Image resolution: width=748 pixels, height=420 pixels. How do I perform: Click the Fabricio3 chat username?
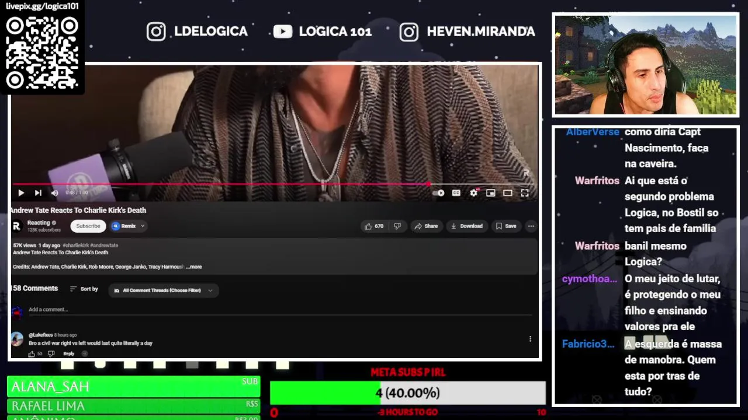588,344
